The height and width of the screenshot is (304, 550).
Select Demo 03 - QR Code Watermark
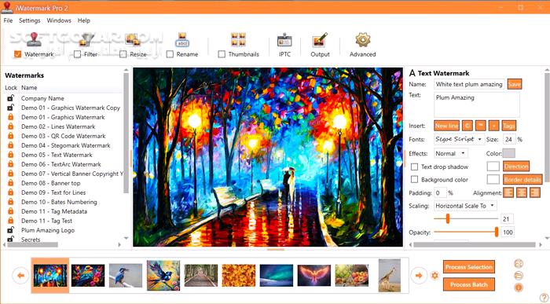(63, 136)
